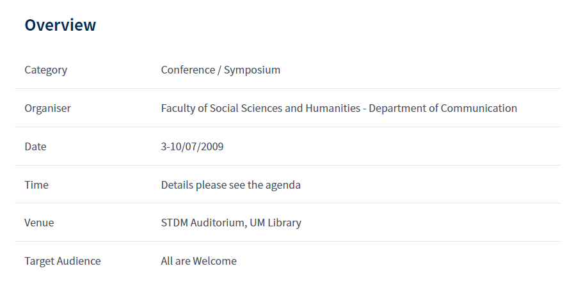Click Faculty of Social Sciences and Humanities text
Screen dimensions: 583x298
pos(260,108)
